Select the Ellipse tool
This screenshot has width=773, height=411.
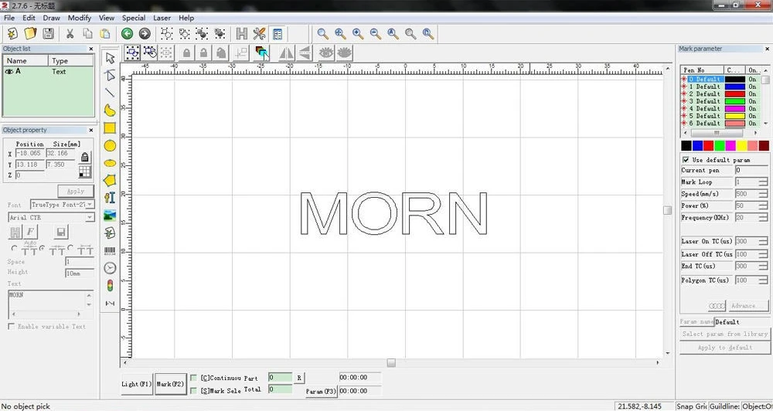(x=110, y=163)
